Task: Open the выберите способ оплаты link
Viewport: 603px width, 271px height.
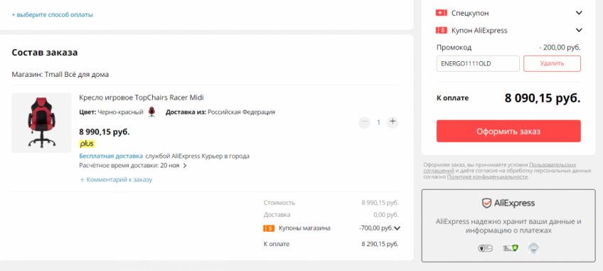Action: (x=53, y=15)
